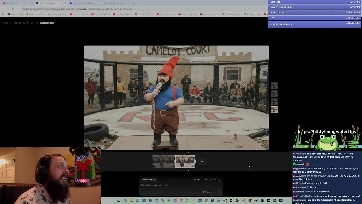Click the Flow breadcrumb link

[x=6, y=23]
